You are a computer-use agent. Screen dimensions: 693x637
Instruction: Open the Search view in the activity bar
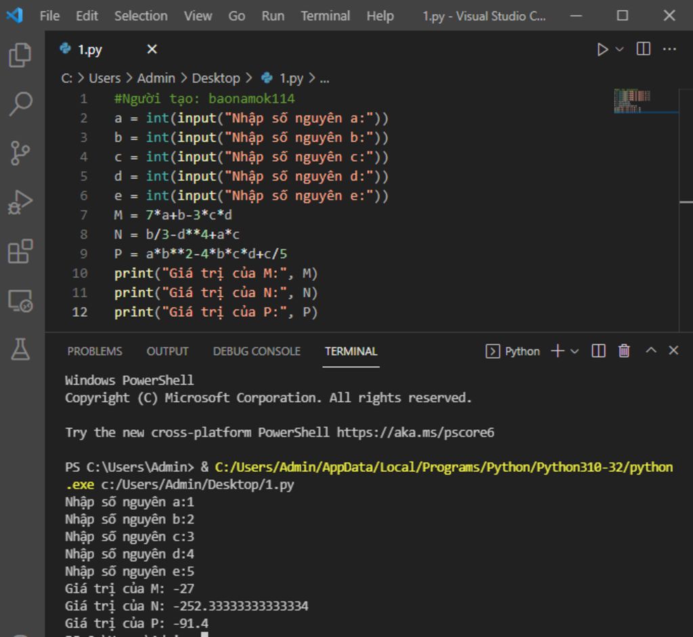[x=20, y=104]
